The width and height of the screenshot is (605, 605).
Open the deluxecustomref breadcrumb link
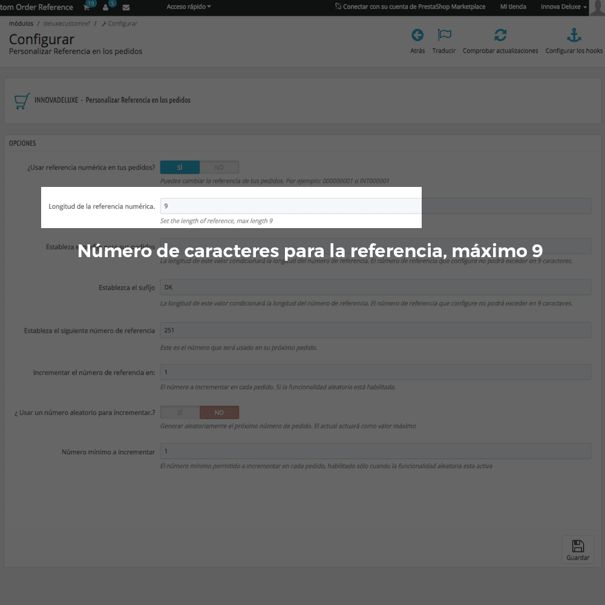pyautogui.click(x=67, y=24)
